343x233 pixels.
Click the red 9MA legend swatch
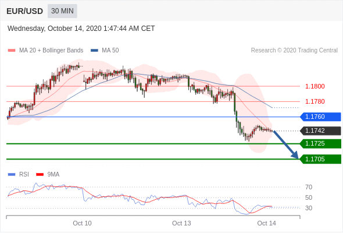[x=40, y=175]
